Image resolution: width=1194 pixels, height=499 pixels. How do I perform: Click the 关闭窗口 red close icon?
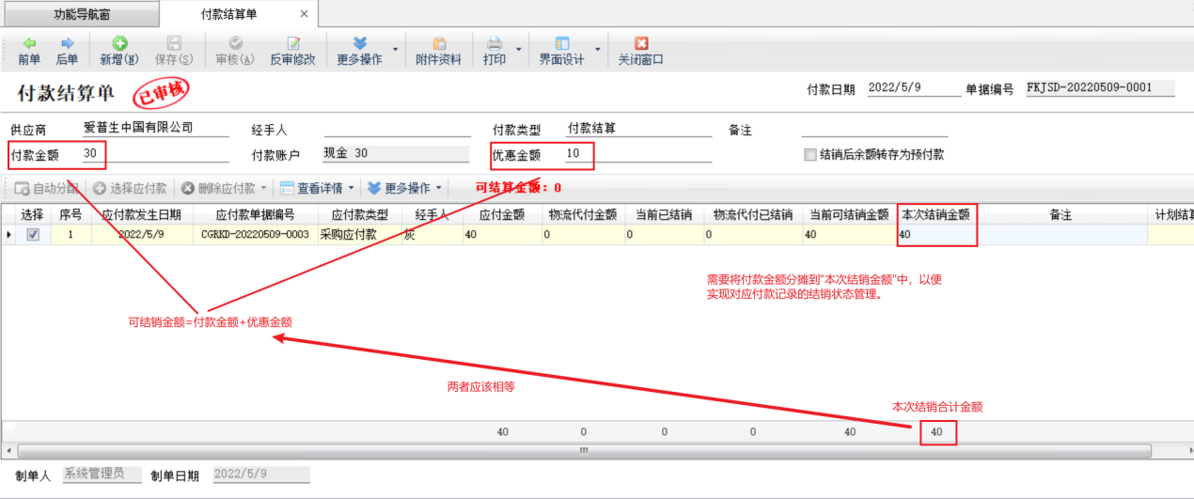click(641, 44)
